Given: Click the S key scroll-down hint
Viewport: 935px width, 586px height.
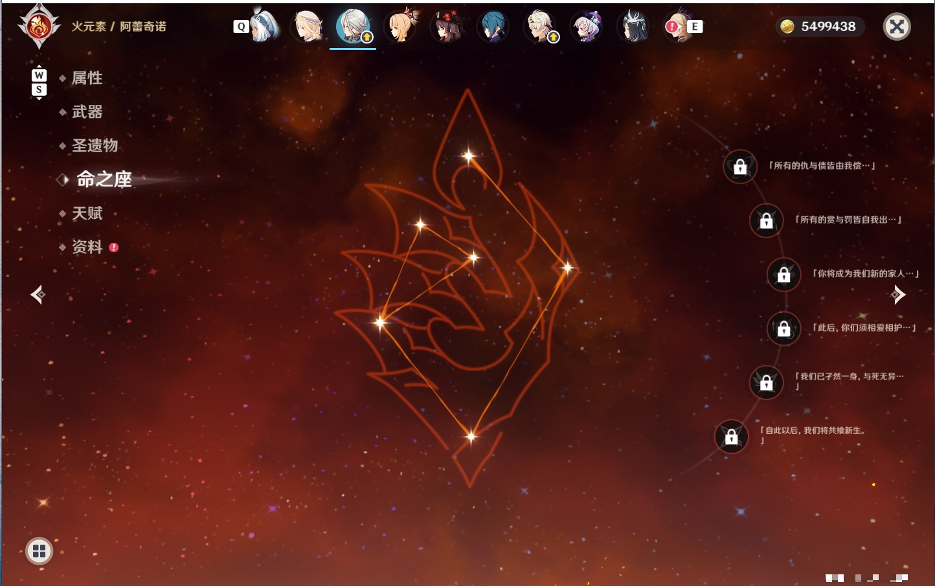Looking at the screenshot, I should tap(39, 89).
